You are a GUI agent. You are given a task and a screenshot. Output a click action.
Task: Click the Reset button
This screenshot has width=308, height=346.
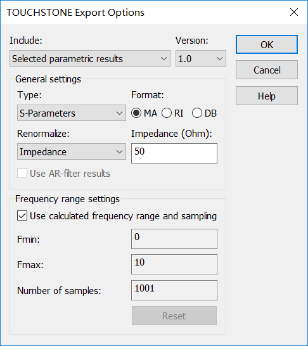[174, 316]
